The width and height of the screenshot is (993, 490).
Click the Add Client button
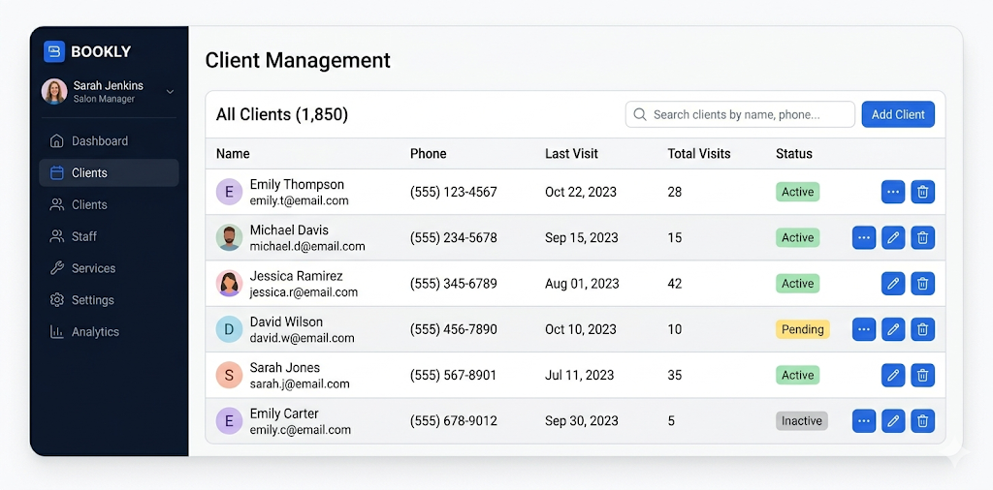click(898, 114)
